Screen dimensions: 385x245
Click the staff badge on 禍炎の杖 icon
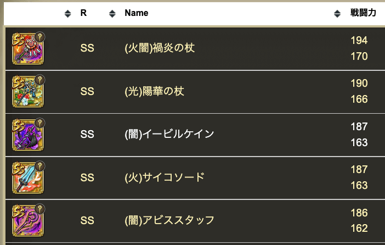pyautogui.click(x=40, y=37)
